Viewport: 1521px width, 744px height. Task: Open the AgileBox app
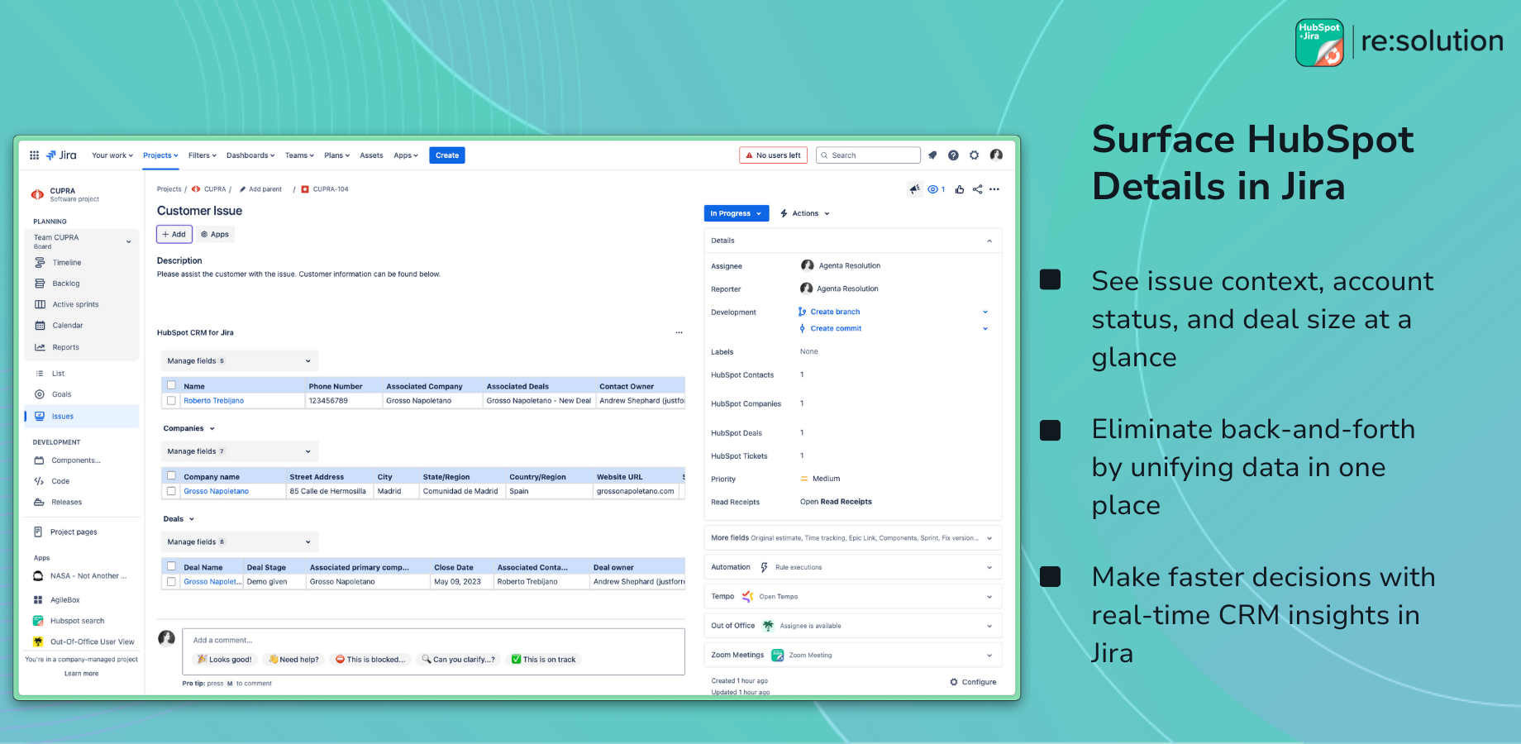[65, 600]
